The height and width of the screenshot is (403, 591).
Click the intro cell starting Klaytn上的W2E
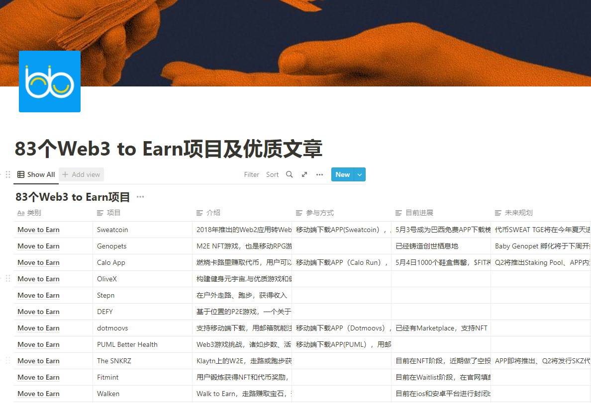tap(242, 361)
